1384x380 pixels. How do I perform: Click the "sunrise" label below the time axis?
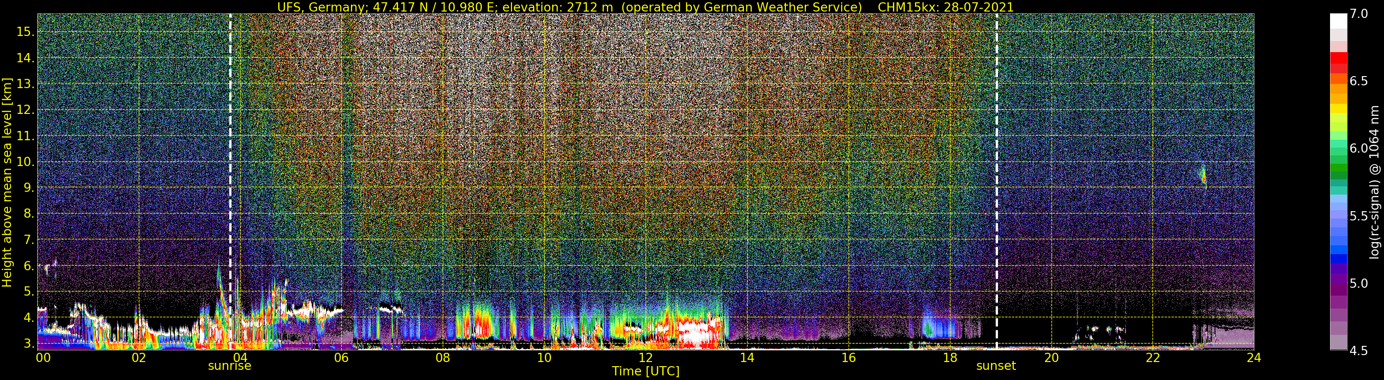click(x=229, y=366)
